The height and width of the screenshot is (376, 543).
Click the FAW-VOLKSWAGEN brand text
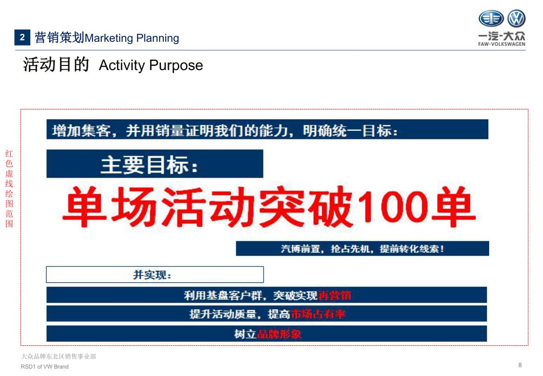(501, 44)
